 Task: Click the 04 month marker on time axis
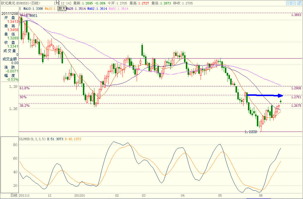coord(183,195)
